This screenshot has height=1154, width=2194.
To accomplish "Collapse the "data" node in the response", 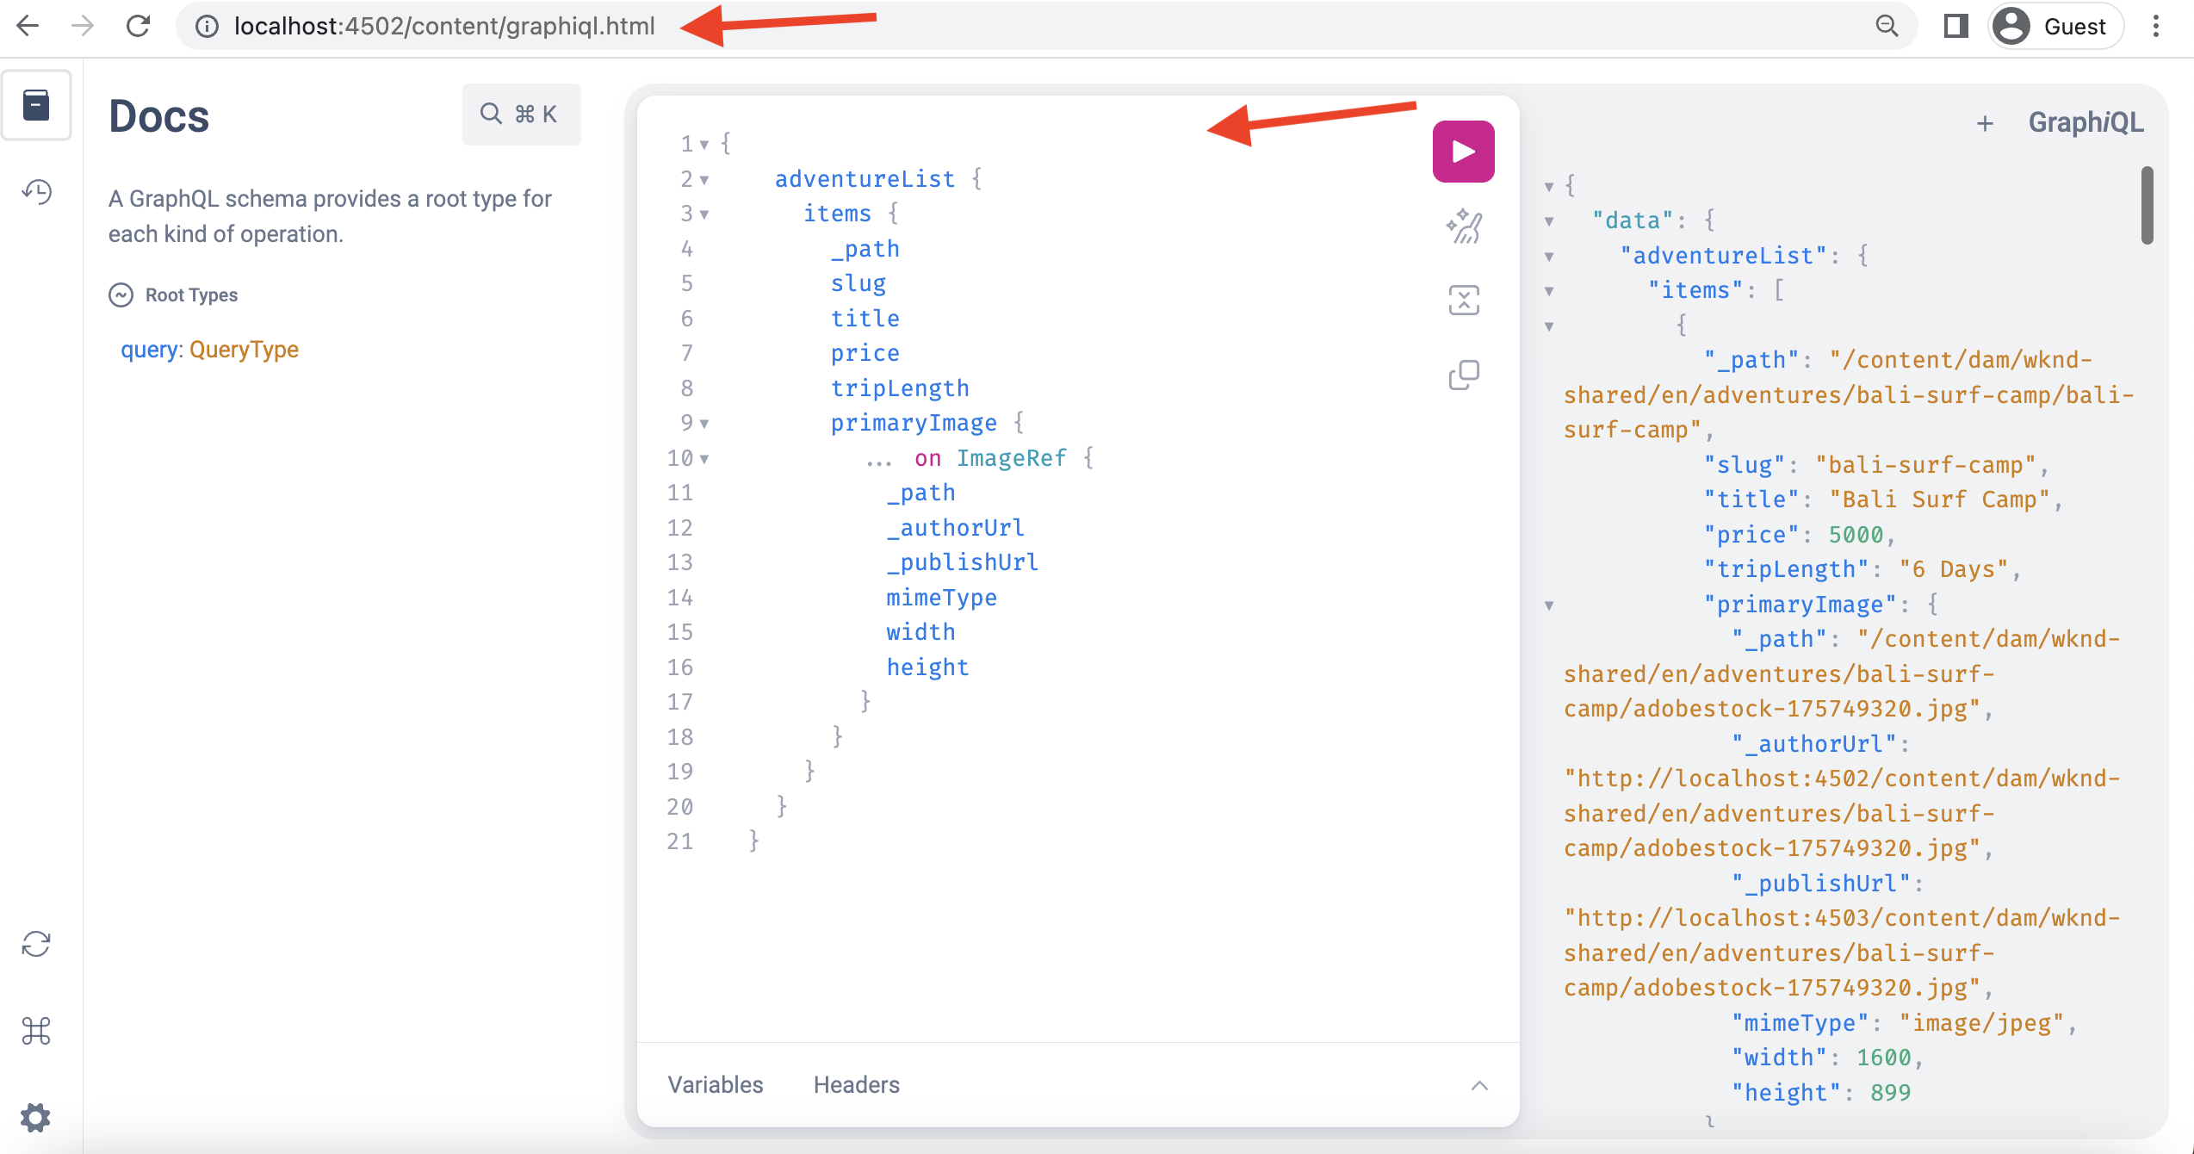I will 1549,221.
